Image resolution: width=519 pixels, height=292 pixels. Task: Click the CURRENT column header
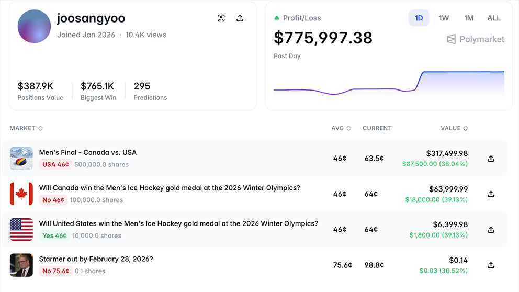point(377,128)
